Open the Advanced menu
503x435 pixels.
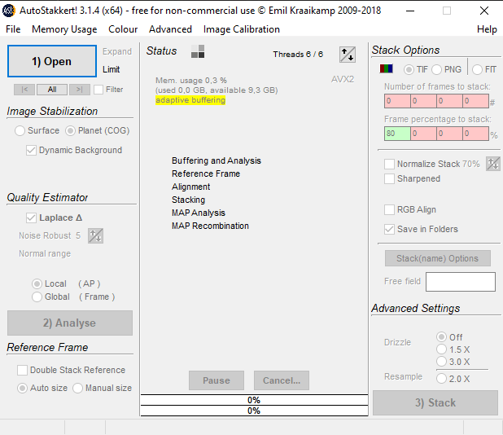point(170,29)
